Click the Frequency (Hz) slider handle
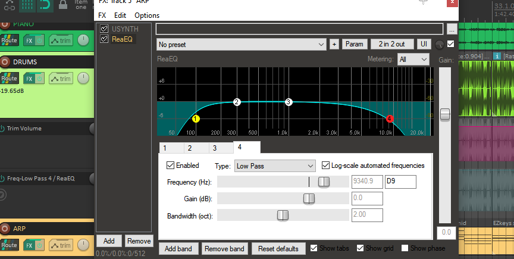 tap(324, 182)
